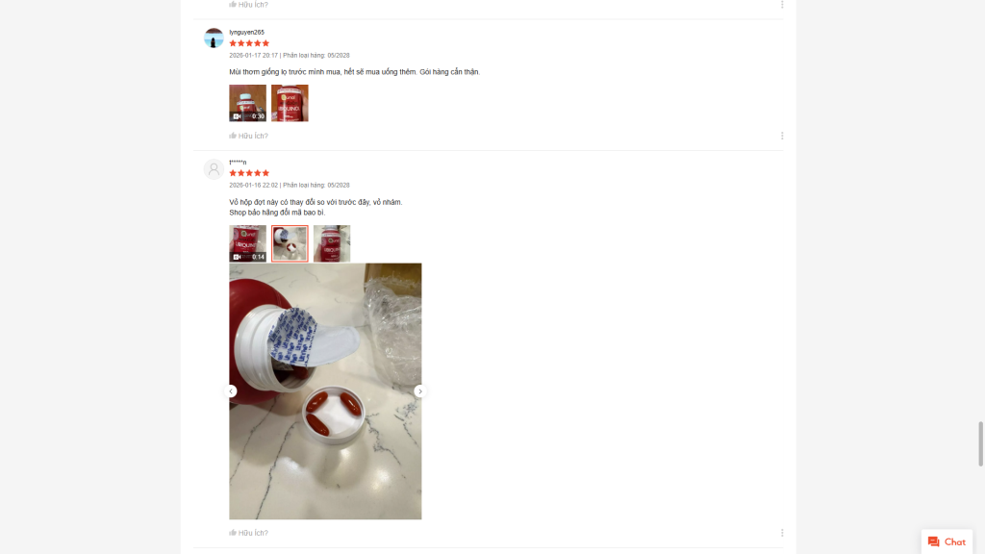Mark the box-packaging review as helpful
Viewport: 985px width, 554px height.
click(x=249, y=533)
